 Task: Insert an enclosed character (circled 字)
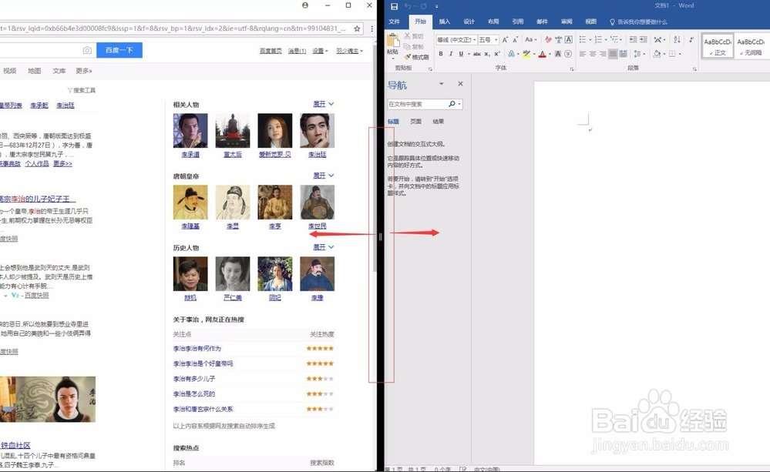point(568,54)
